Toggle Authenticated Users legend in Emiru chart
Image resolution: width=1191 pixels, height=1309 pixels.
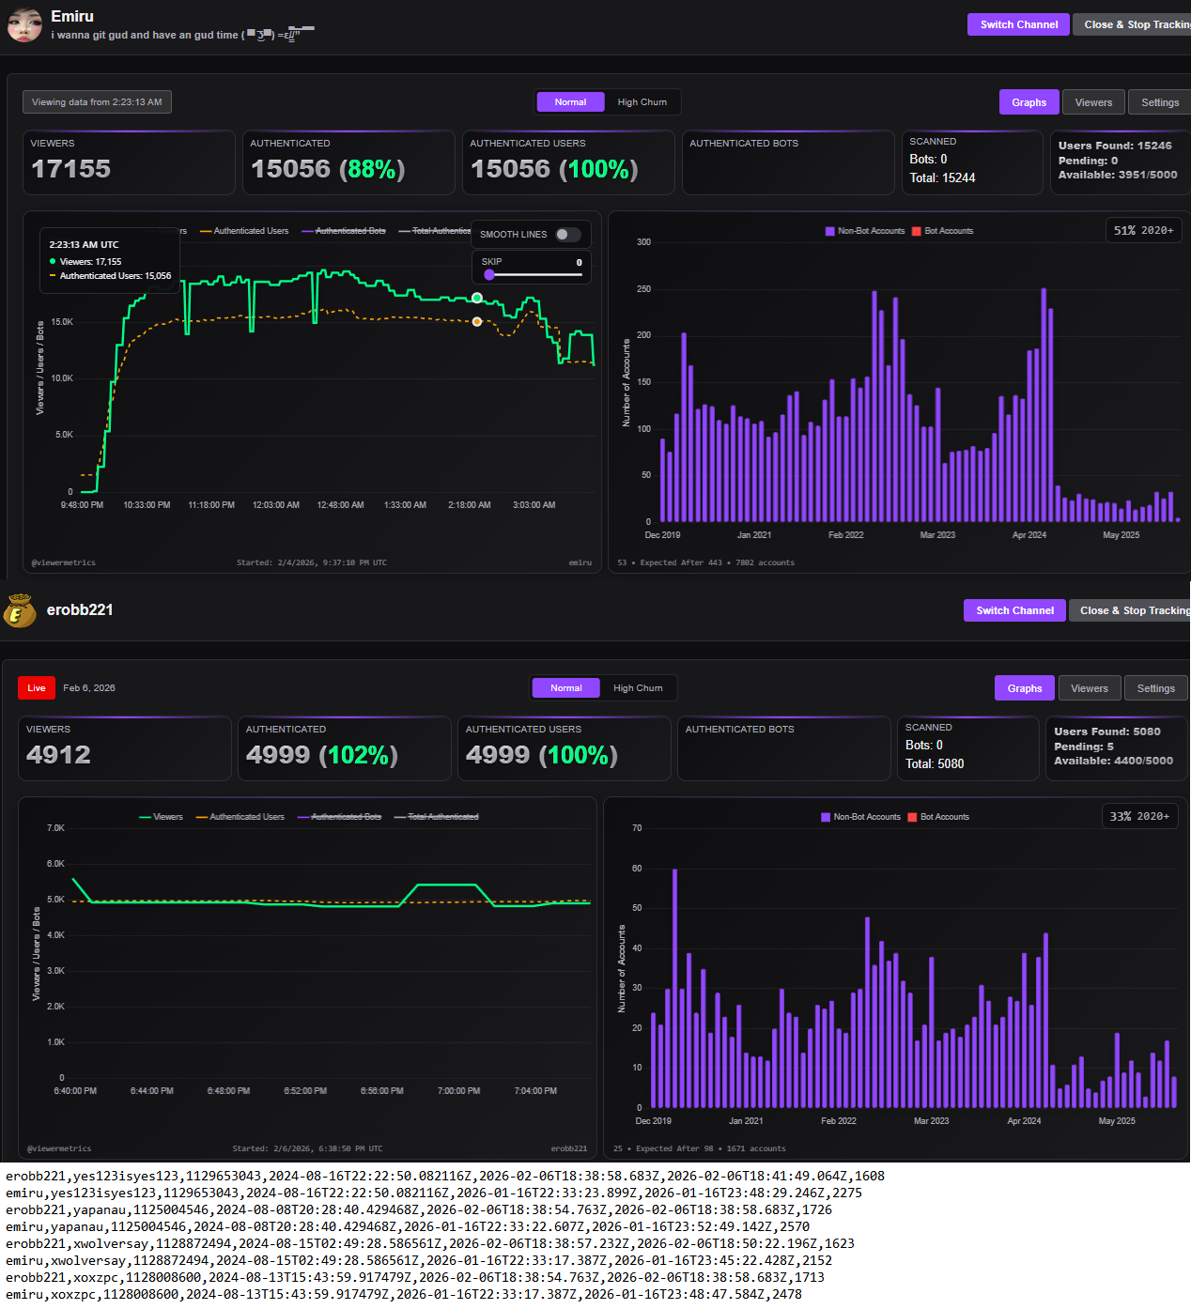tap(244, 231)
